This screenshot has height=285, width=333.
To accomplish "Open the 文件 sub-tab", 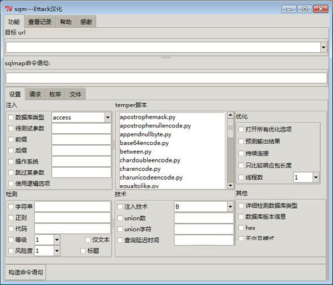I will pos(75,94).
